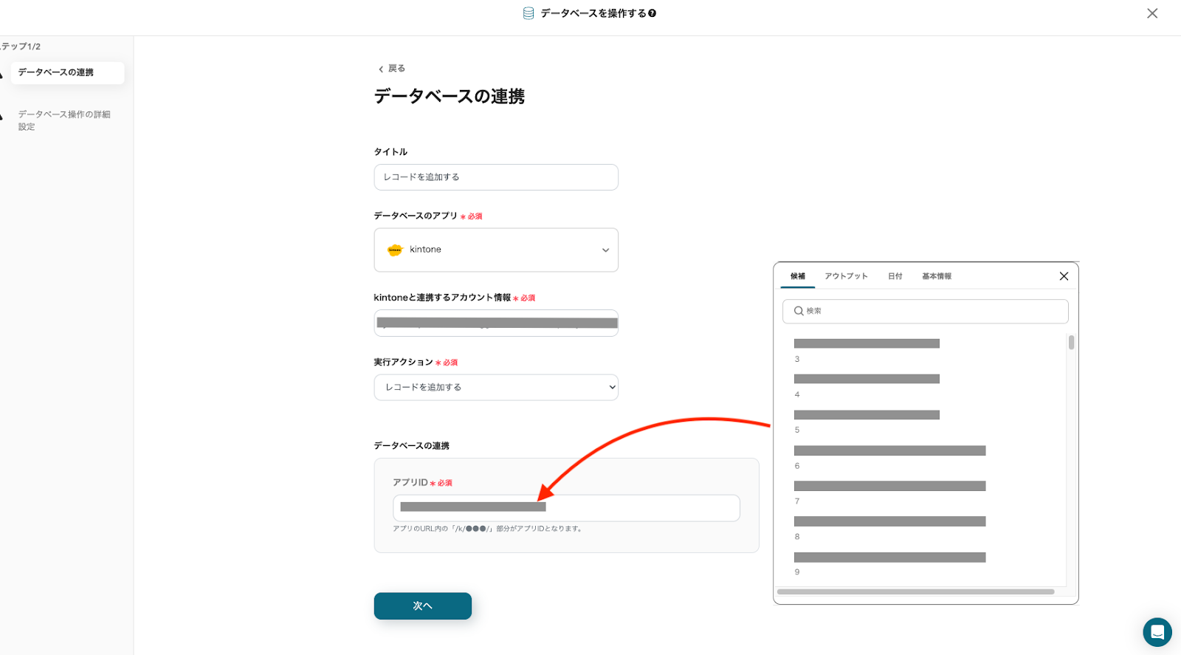Expand the 実行アクション dropdown
The image size is (1181, 655).
tap(496, 387)
